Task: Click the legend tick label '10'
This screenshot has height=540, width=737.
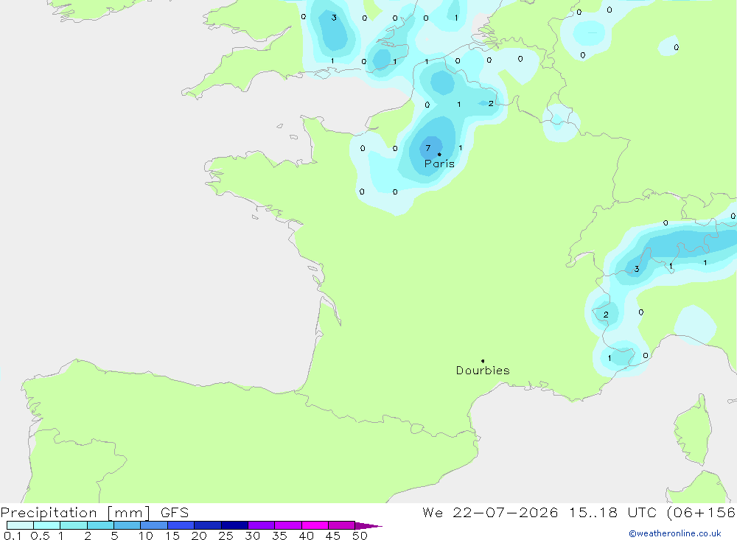Action: click(146, 536)
